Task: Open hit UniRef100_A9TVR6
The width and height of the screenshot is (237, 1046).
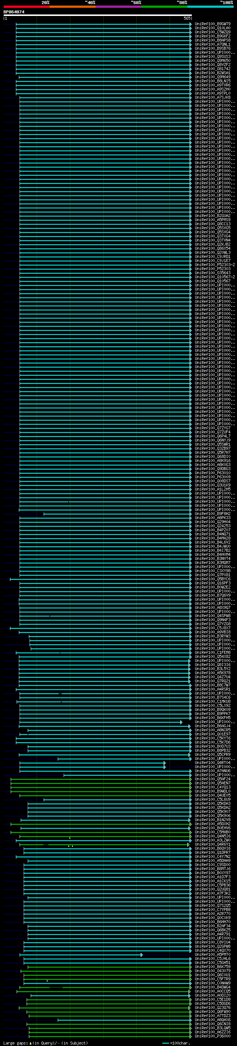Action: [x=212, y=85]
